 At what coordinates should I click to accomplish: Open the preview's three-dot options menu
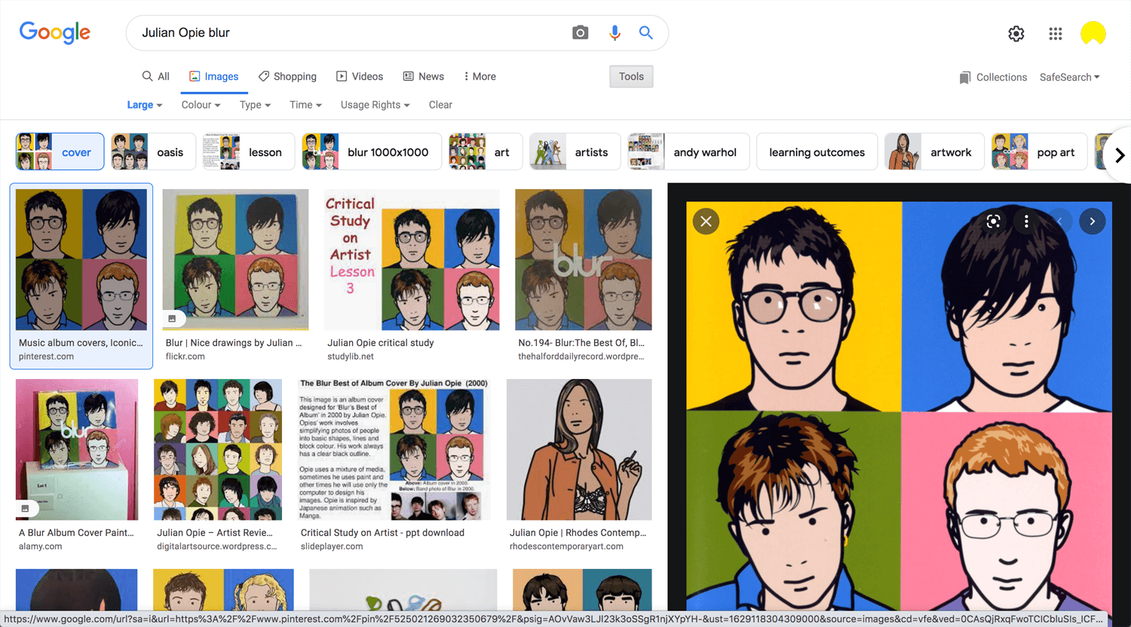coord(1026,222)
